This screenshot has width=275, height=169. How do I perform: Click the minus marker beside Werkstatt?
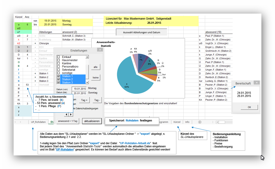tap(35, 85)
